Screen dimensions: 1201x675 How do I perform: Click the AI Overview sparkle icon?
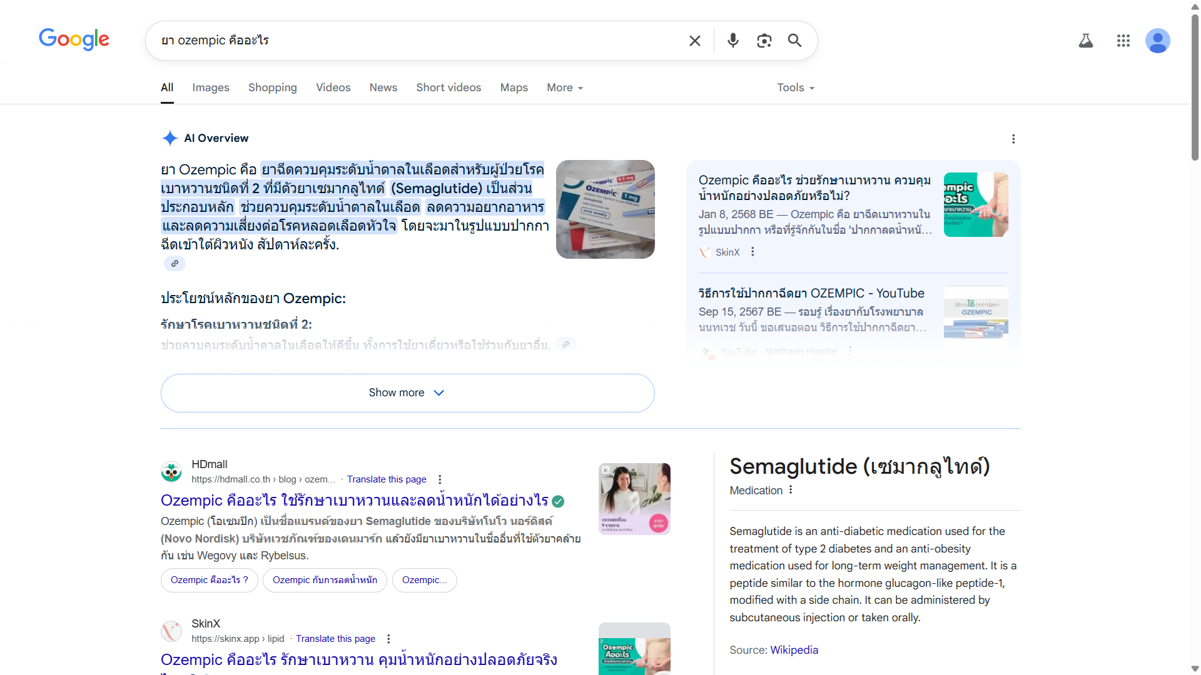(170, 138)
